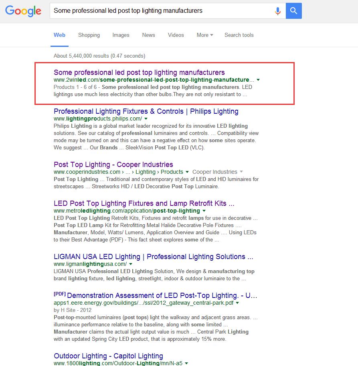The image size is (358, 366).
Task: Expand the grey arrow next to 'Cooper Industries'
Action: 241,172
